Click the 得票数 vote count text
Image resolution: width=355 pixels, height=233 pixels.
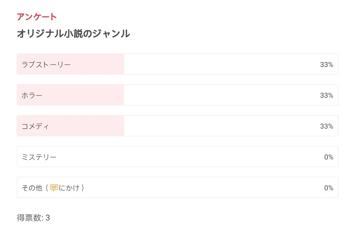point(33,218)
